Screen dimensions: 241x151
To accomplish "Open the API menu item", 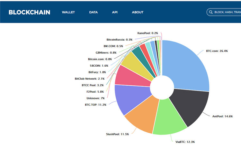I will click(x=115, y=12).
